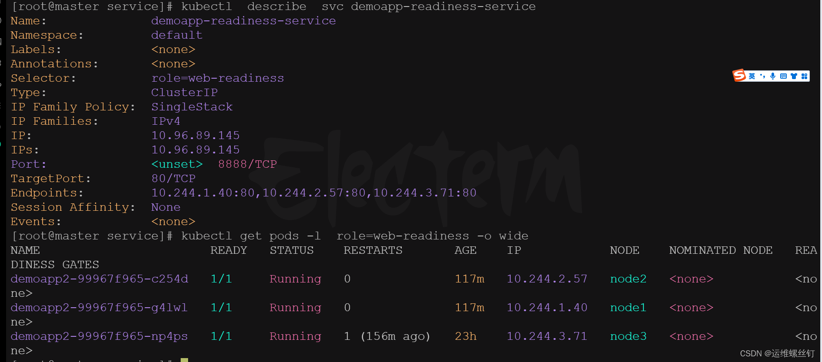Click the 1/1 ready value of g4lwl pod

tap(221, 308)
